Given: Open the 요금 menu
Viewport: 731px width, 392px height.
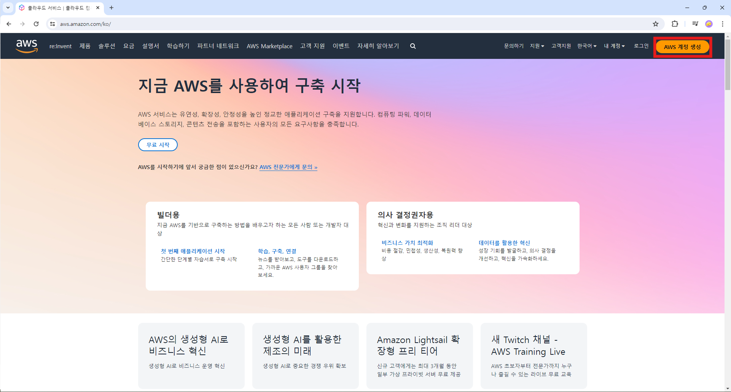Looking at the screenshot, I should pyautogui.click(x=129, y=46).
